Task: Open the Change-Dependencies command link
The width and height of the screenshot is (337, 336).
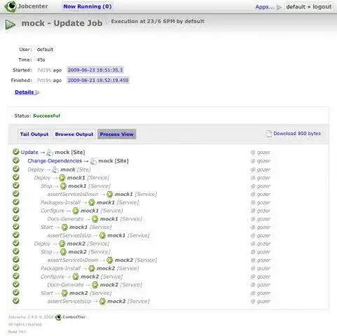Action: click(55, 161)
